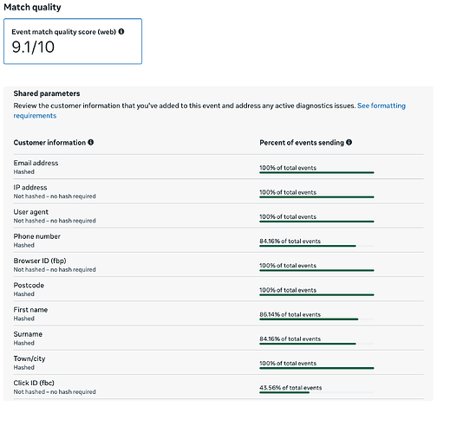Click the Click ID (fbc) 43.56% bar
Viewport: 450px width, 432px height.
pos(316,392)
